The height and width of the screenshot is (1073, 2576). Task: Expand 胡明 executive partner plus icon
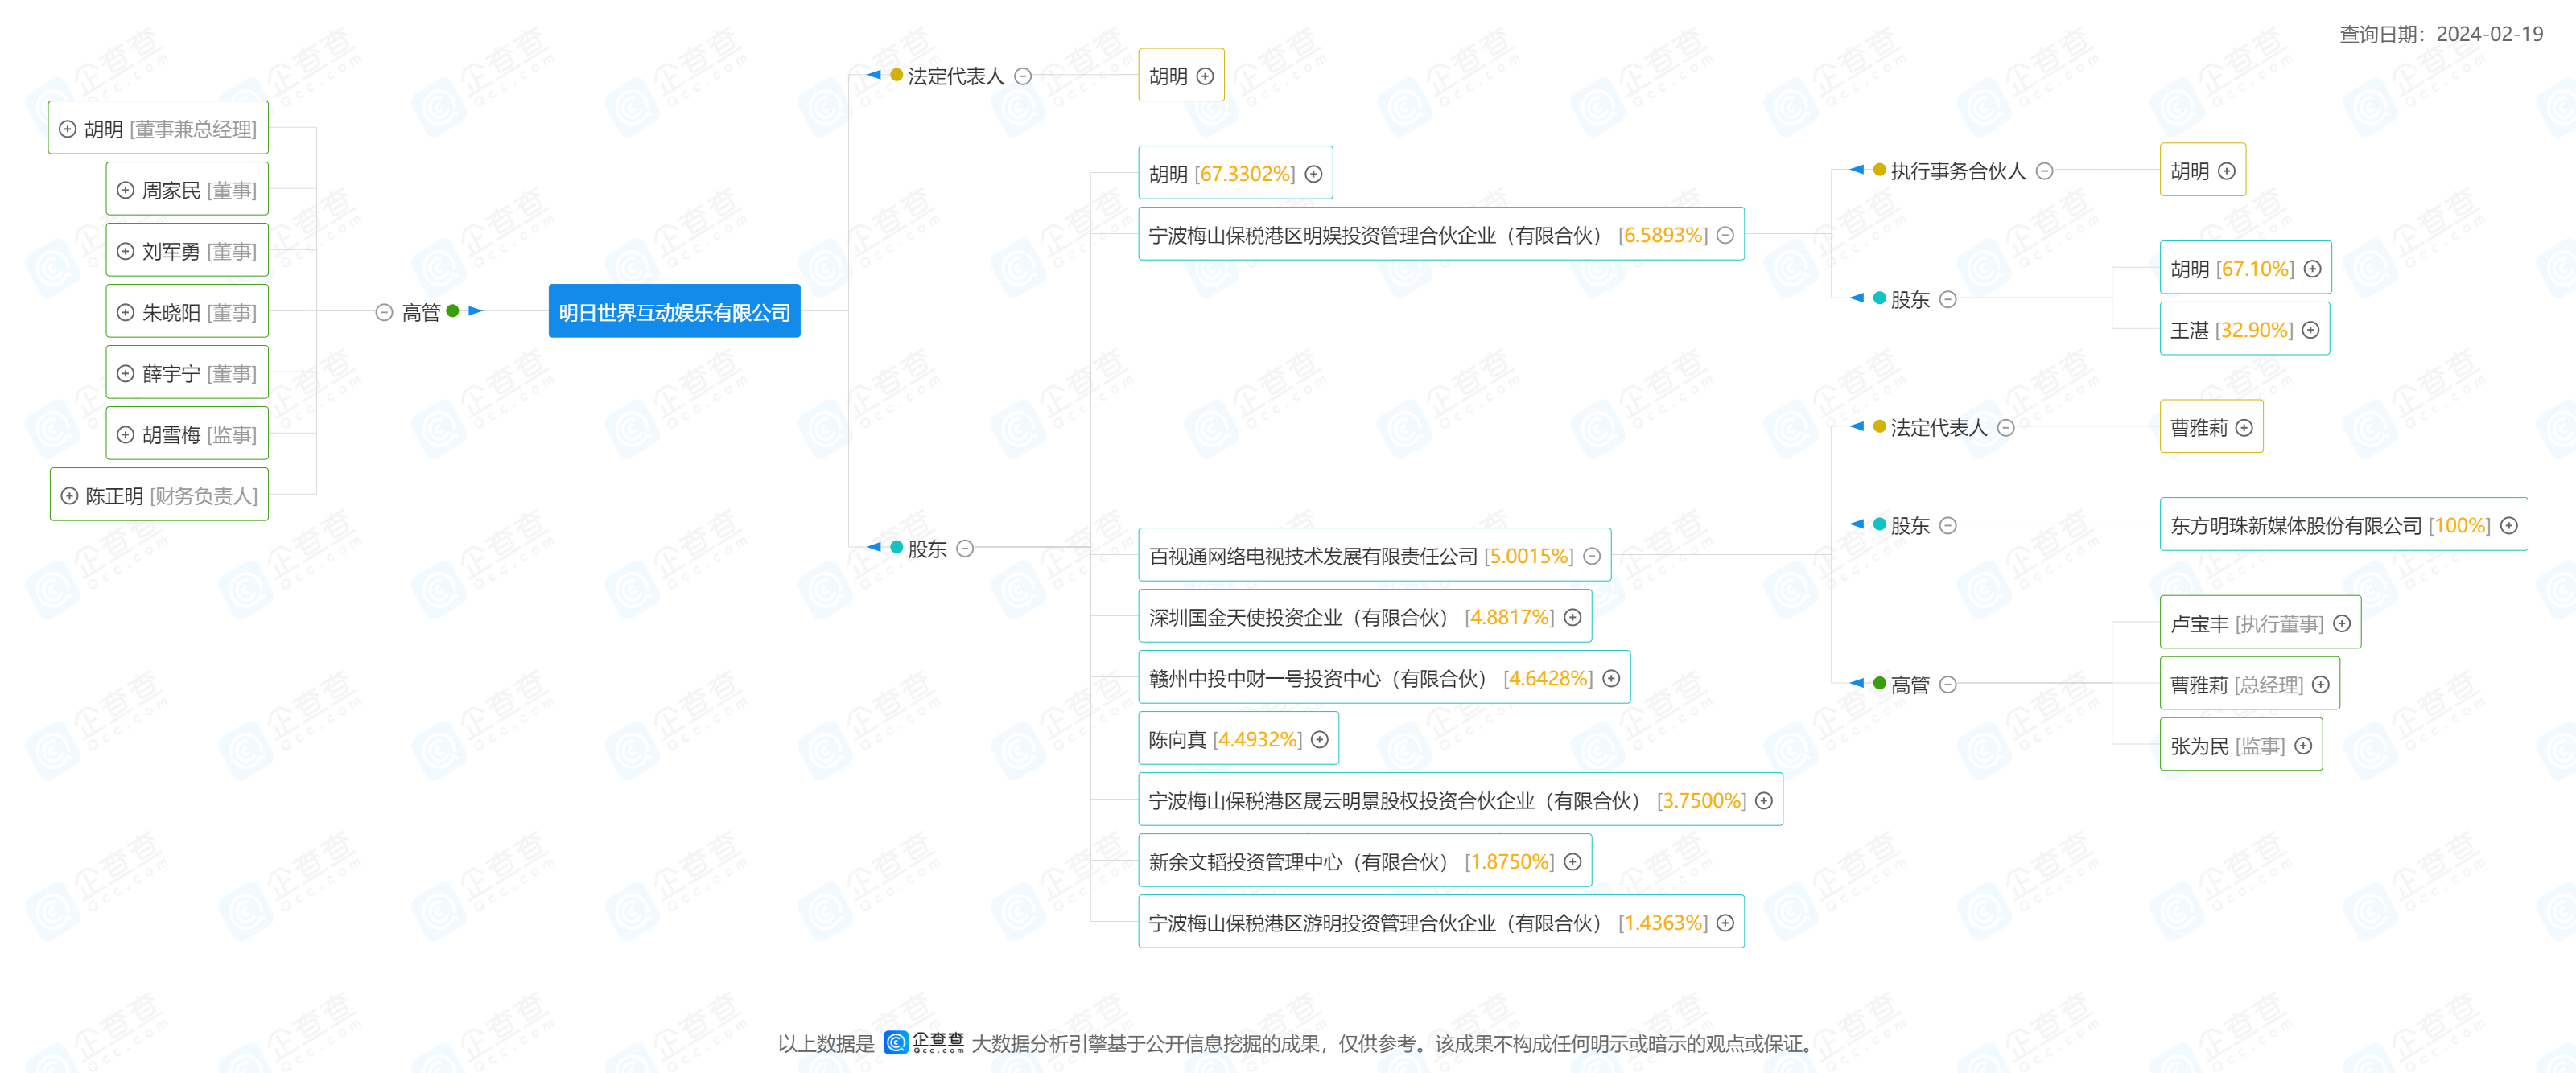point(2227,171)
